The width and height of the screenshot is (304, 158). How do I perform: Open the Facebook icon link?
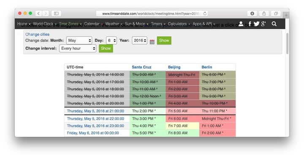pos(250,24)
